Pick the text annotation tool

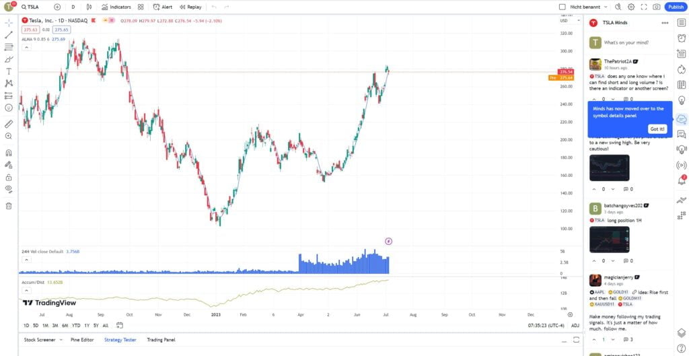point(9,71)
